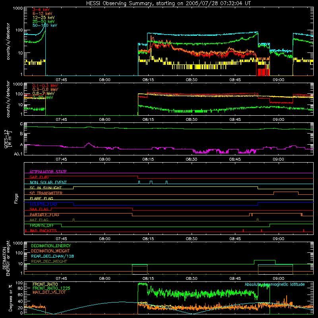Click the 0.8-7 MeV legend label
Image resolution: width=318 pixels, height=318 pixels.
[x=43, y=93]
